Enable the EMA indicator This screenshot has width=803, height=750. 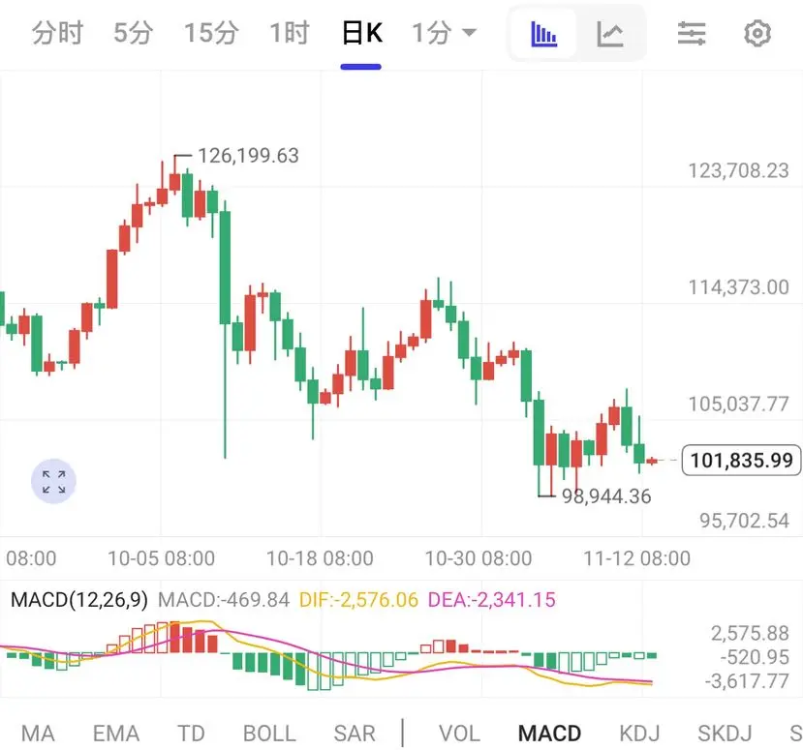pos(116,734)
